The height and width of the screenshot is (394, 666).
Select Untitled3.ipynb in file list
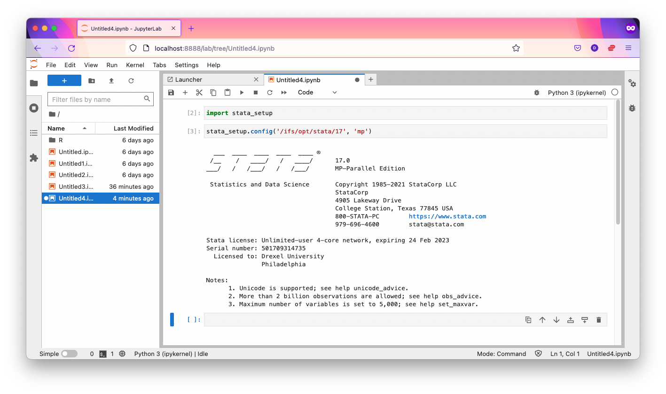point(101,186)
